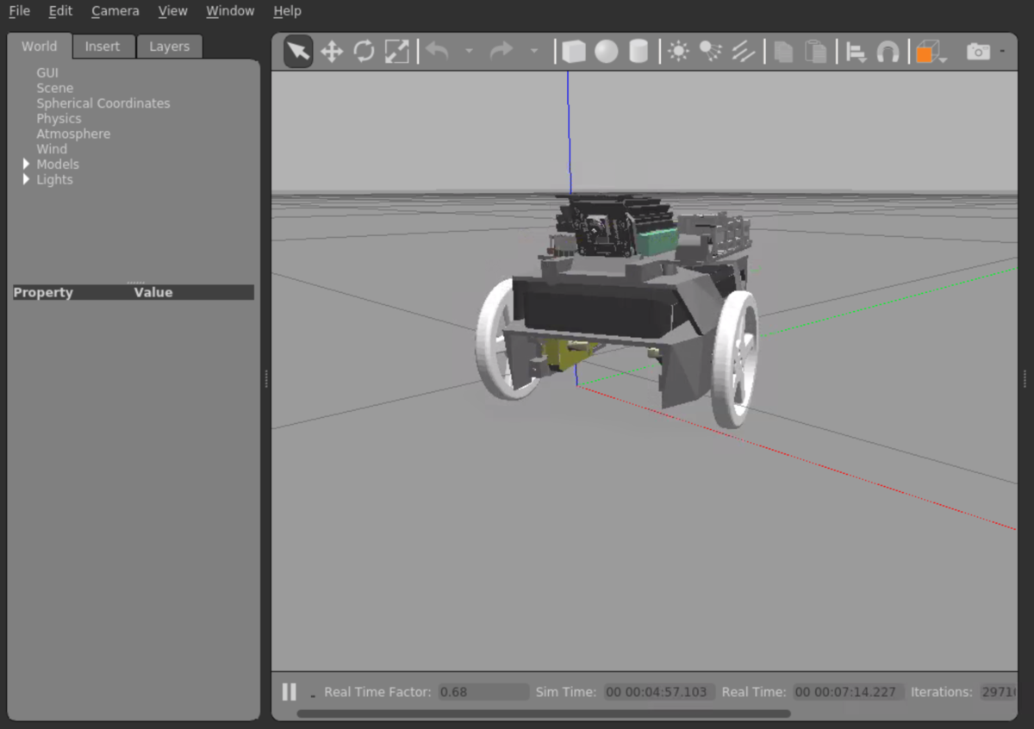This screenshot has height=729, width=1034.
Task: Insert a box shape
Action: coord(574,52)
